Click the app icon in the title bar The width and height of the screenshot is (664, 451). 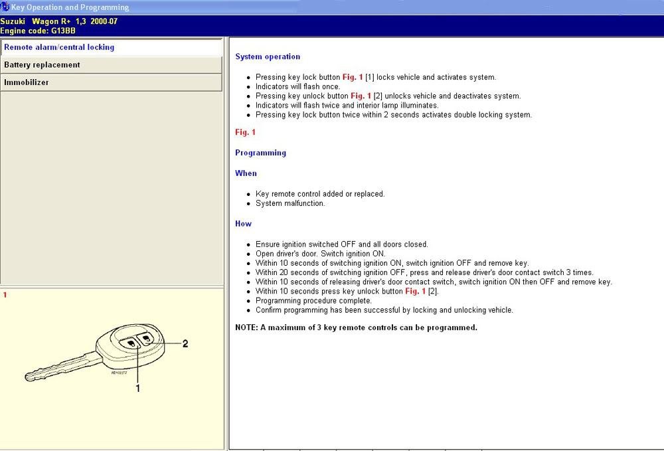(x=5, y=7)
